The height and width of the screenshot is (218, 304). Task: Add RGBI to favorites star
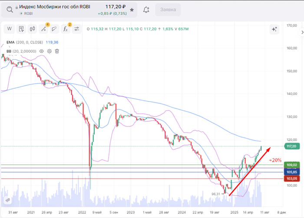pyautogui.click(x=132, y=10)
